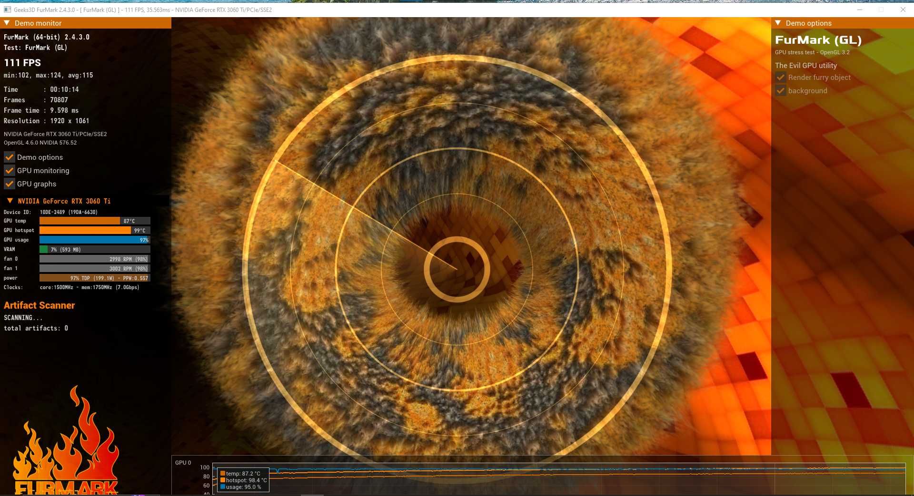Toggle the Render furry object checkbox

(780, 77)
